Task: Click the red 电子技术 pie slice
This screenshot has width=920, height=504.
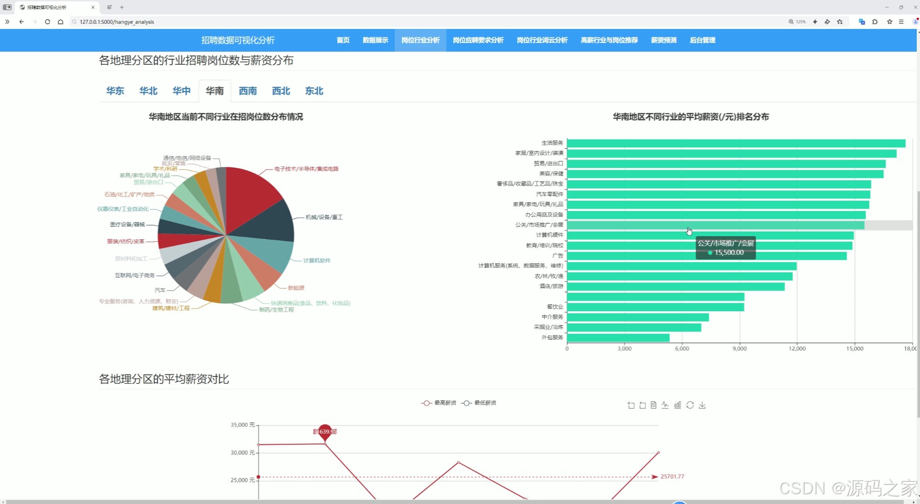Action: pyautogui.click(x=250, y=191)
